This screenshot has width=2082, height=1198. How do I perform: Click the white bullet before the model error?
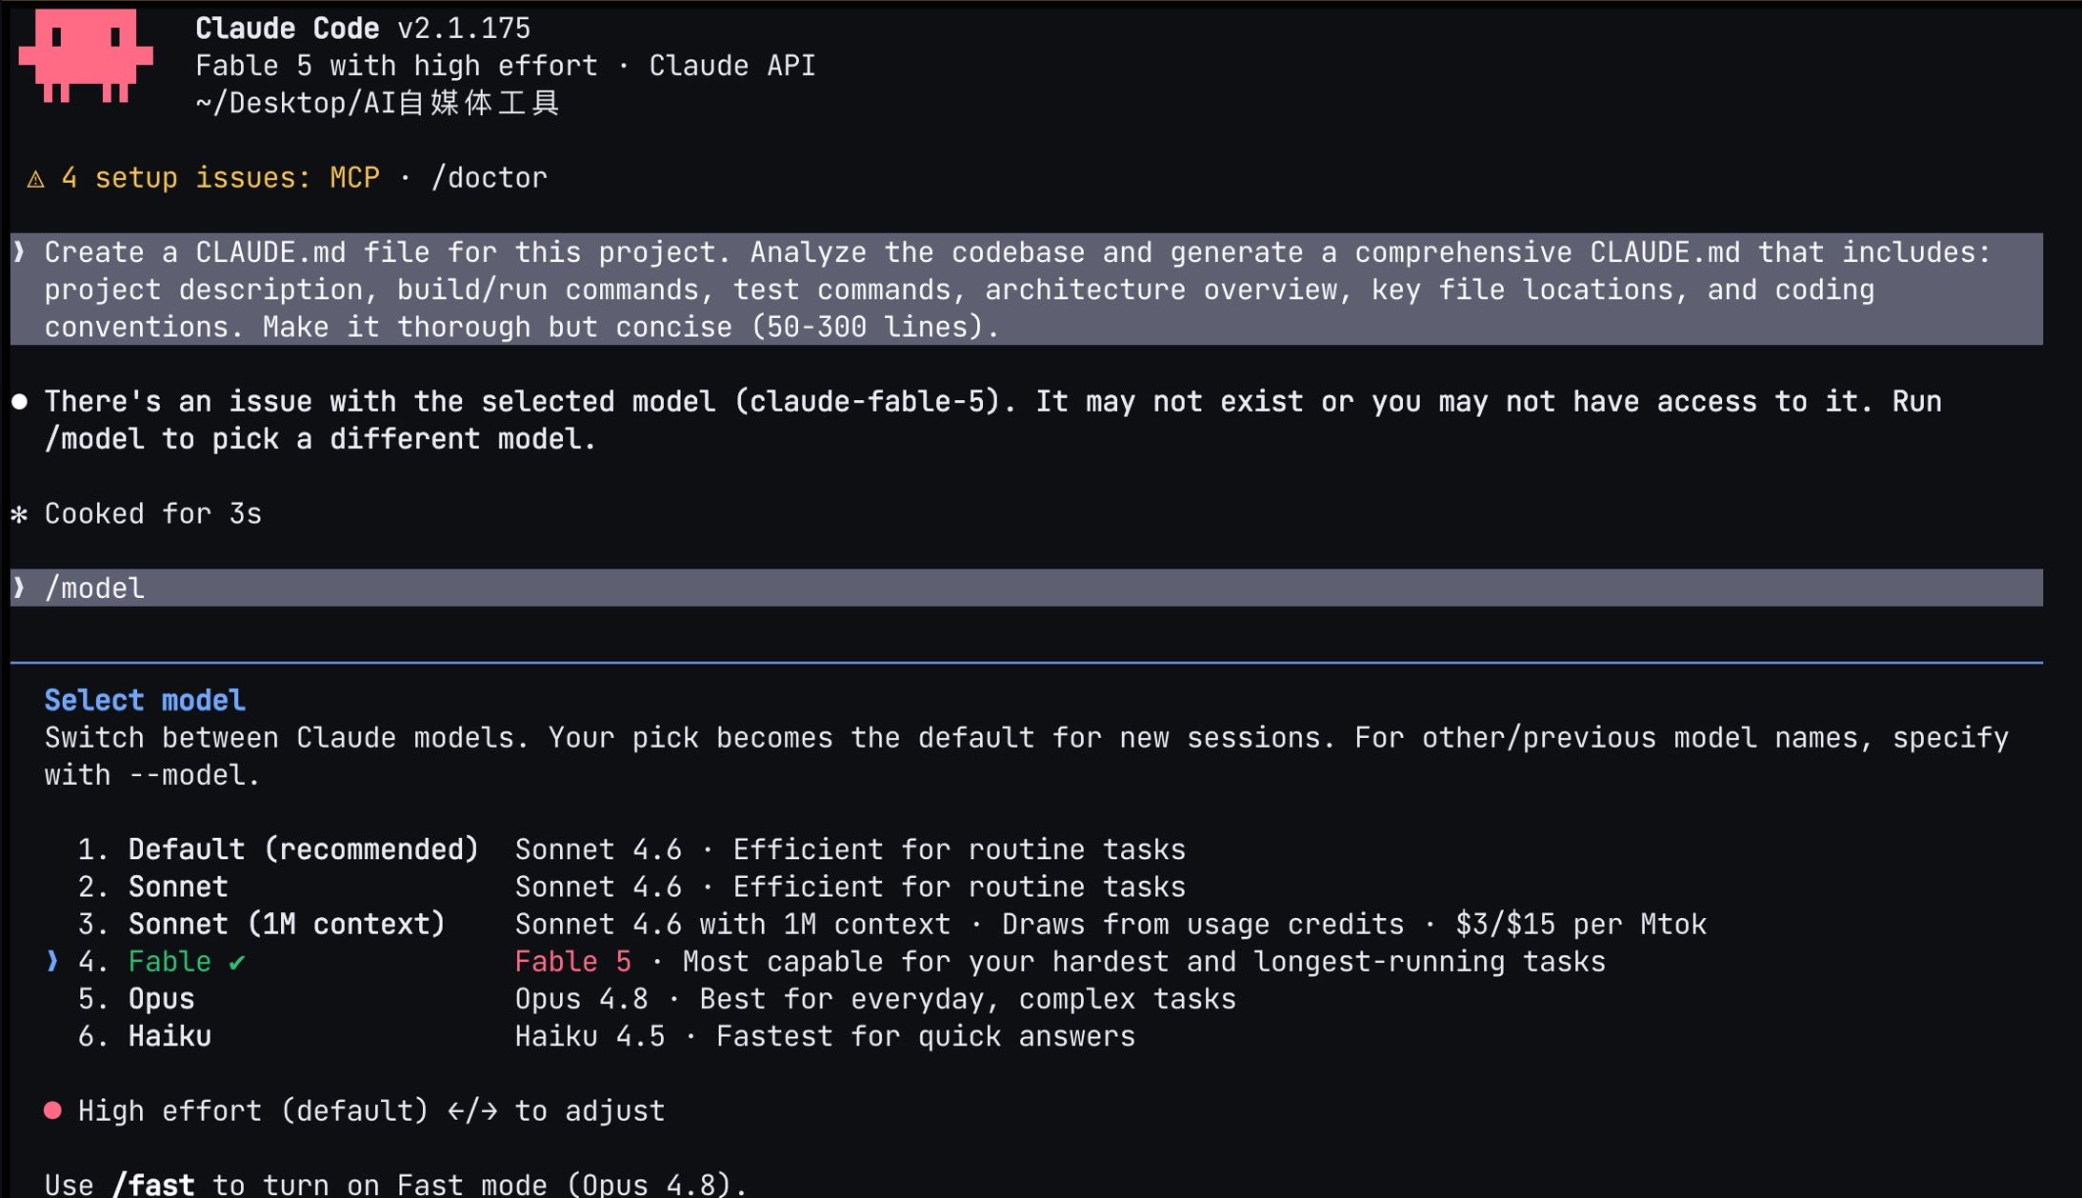click(19, 402)
